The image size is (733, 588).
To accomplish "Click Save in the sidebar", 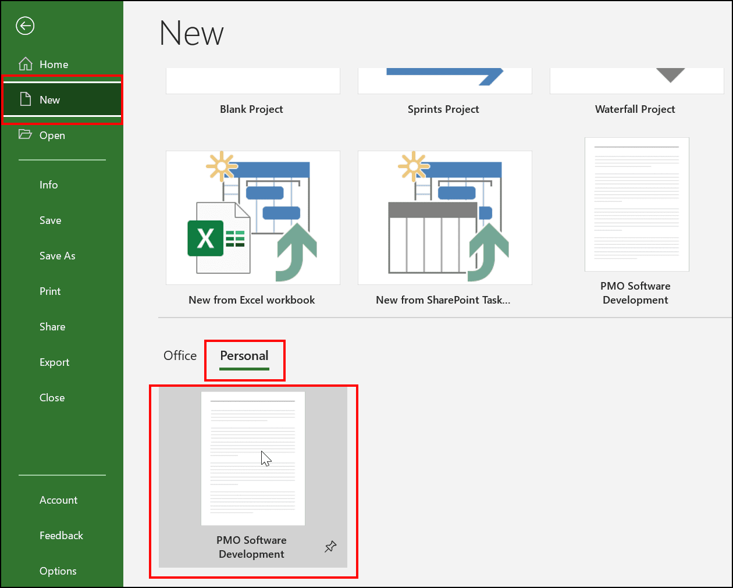I will 51,220.
